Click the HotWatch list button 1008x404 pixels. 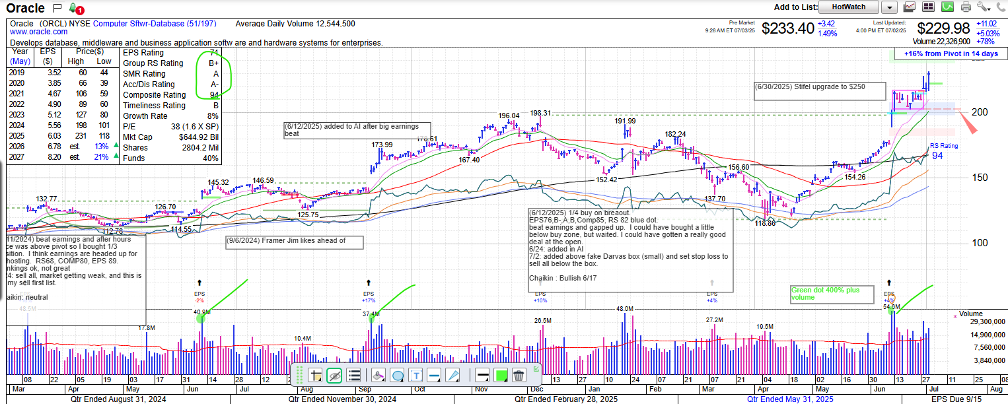point(849,7)
